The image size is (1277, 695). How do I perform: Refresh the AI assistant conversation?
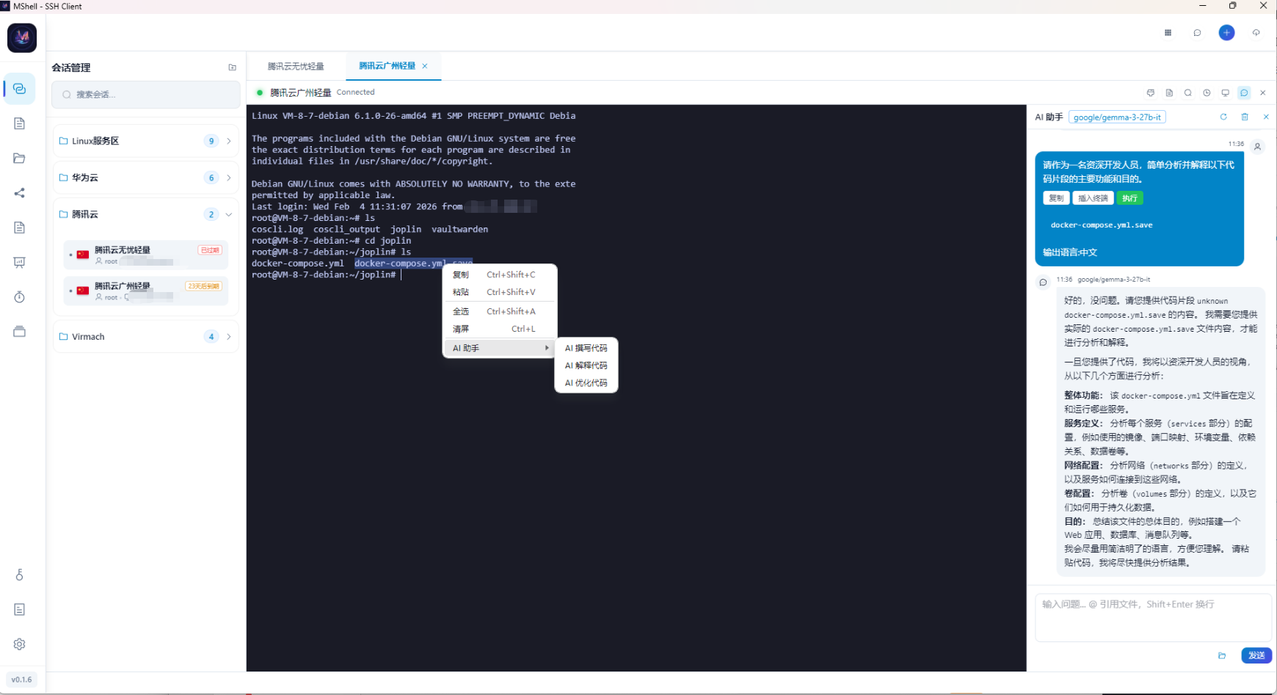point(1223,117)
